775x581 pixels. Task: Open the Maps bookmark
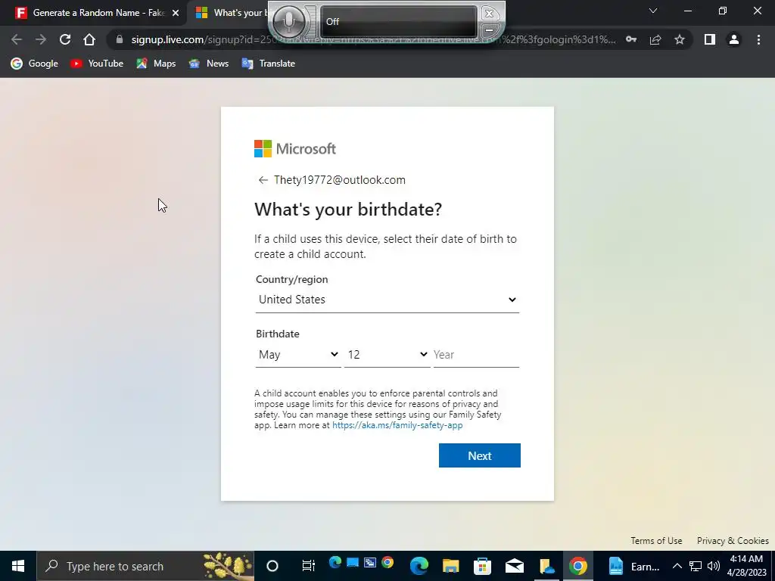[156, 64]
